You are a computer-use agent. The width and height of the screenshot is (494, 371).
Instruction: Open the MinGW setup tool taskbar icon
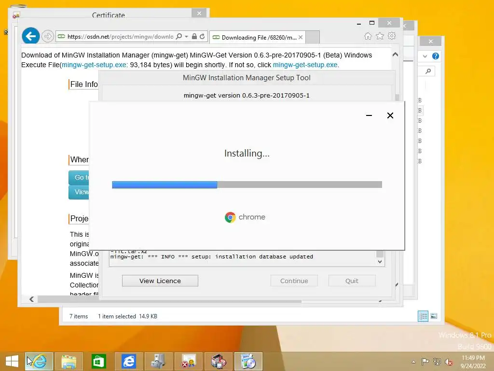coord(158,361)
